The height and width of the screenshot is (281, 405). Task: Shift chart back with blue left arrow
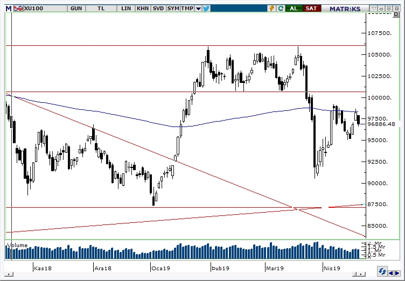click(391, 273)
